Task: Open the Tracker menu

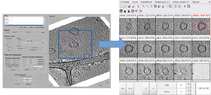Action: coord(195,2)
